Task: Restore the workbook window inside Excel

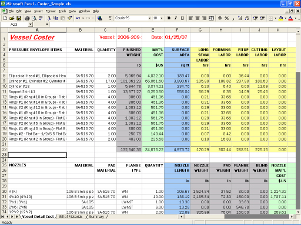Action: 292,11
